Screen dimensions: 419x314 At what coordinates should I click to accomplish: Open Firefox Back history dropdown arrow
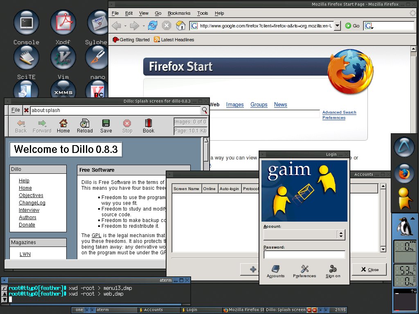[125, 26]
